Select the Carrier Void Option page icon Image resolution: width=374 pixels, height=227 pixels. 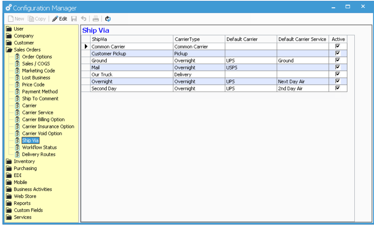point(17,133)
